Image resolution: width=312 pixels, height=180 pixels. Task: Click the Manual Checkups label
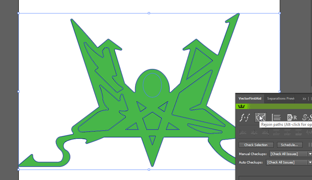253,154
